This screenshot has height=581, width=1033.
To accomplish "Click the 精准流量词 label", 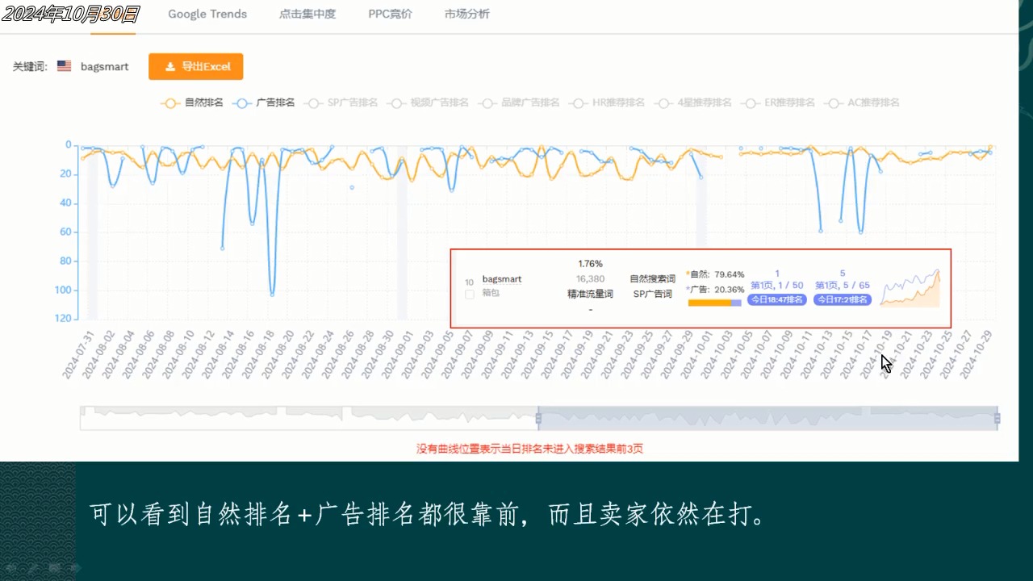I will click(590, 294).
